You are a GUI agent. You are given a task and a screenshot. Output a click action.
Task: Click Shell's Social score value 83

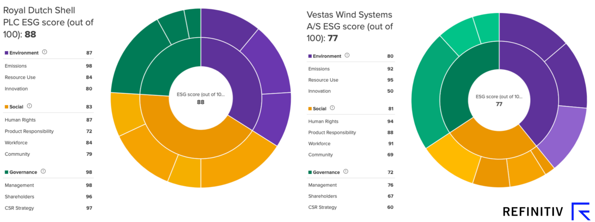(x=89, y=107)
